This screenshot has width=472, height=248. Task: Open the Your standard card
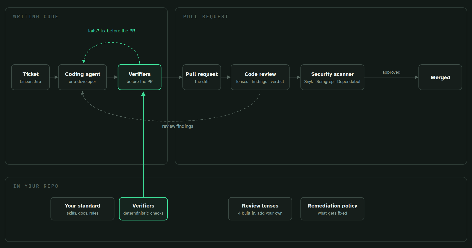(x=82, y=209)
